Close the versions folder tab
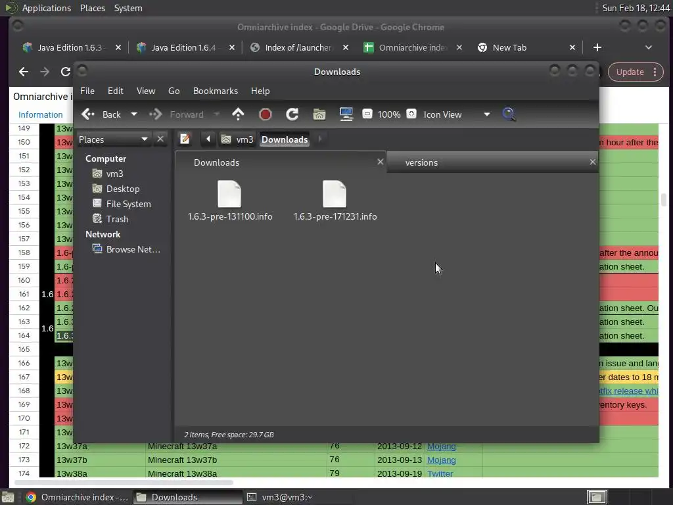This screenshot has width=673, height=505. click(592, 162)
